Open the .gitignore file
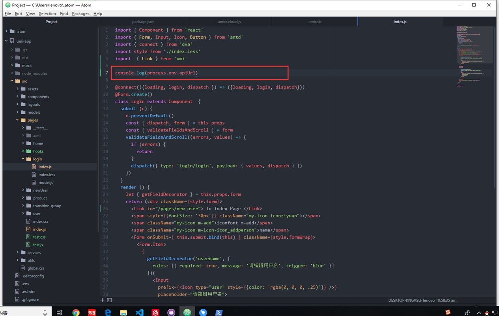 [x=30, y=299]
